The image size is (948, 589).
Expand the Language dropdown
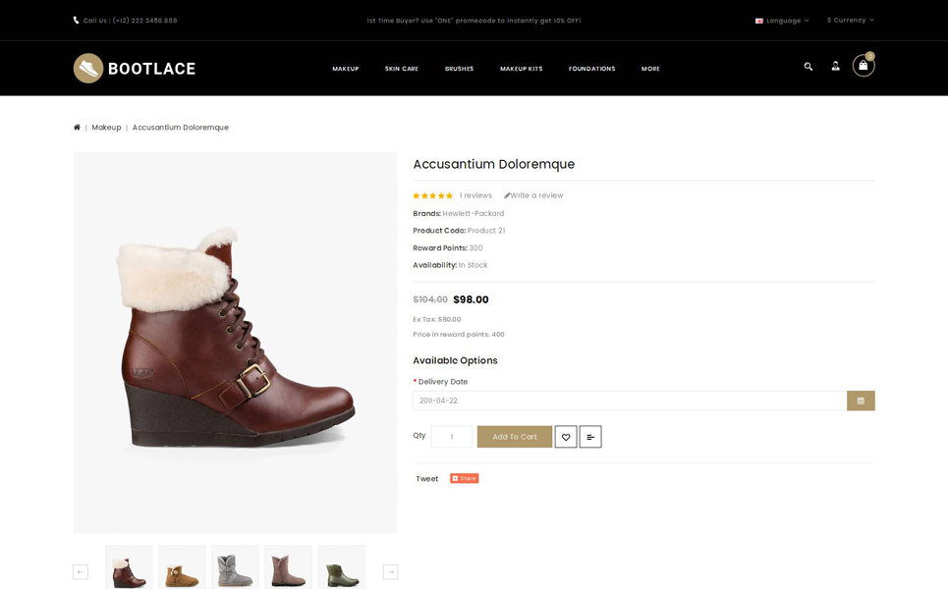[783, 21]
